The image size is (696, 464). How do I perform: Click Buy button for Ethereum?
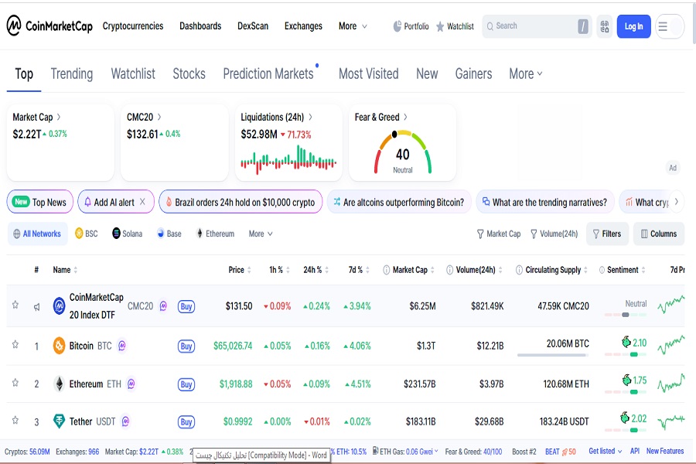tap(186, 384)
